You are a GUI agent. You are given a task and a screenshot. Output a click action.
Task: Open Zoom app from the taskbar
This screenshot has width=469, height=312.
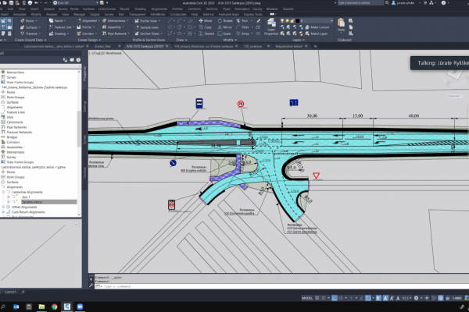click(x=80, y=307)
